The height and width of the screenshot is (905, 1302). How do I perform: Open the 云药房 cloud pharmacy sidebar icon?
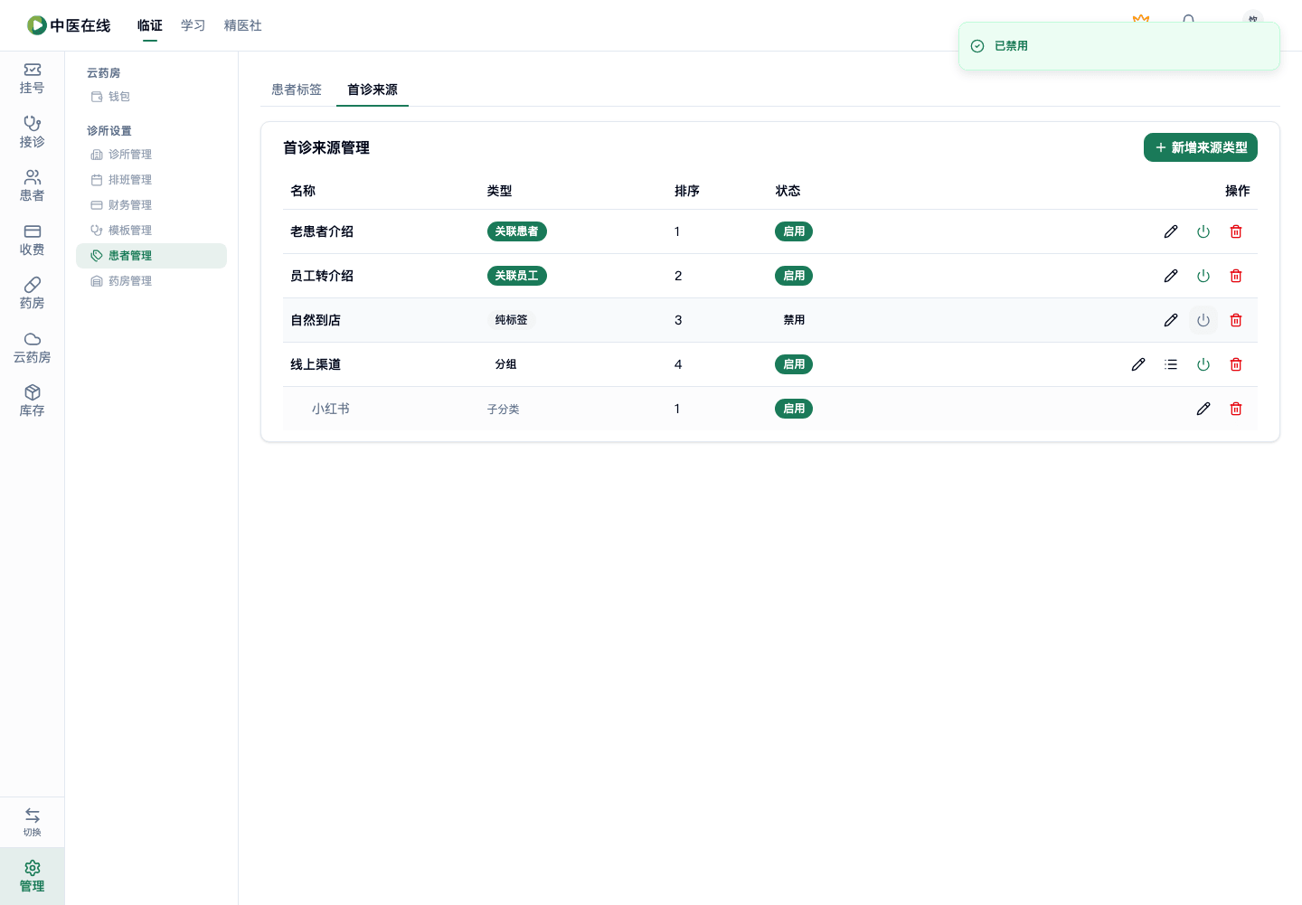[x=32, y=348]
